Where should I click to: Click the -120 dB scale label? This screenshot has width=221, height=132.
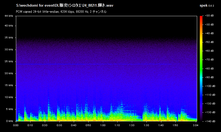[x=210, y=104]
